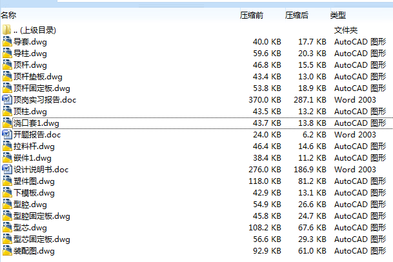Select the file named 型芯.dwg
The width and height of the screenshot is (393, 262).
point(30,228)
